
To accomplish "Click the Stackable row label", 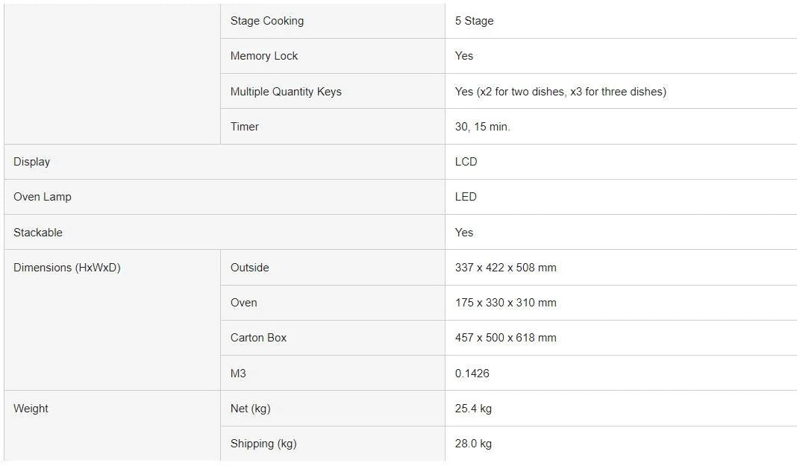I will pos(38,233).
